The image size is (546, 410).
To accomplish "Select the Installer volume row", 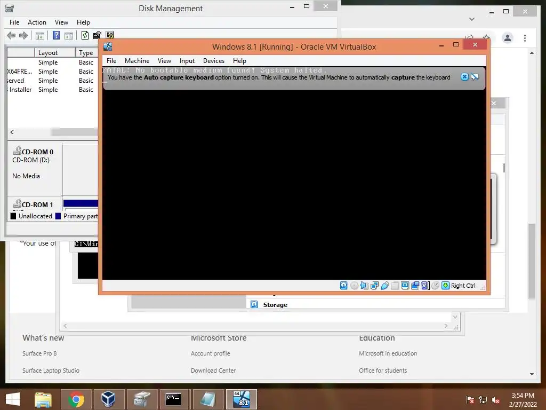I will (x=53, y=90).
